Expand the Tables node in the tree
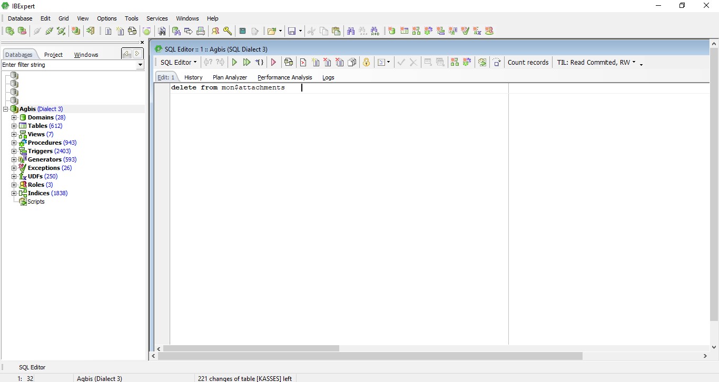Image resolution: width=719 pixels, height=382 pixels. pyautogui.click(x=14, y=126)
